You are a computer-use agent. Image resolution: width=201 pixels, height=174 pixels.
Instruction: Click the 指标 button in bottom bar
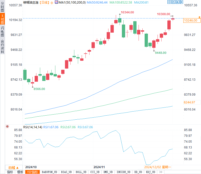(10, 172)
